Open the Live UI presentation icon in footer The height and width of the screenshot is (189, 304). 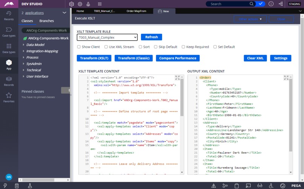pos(248,186)
